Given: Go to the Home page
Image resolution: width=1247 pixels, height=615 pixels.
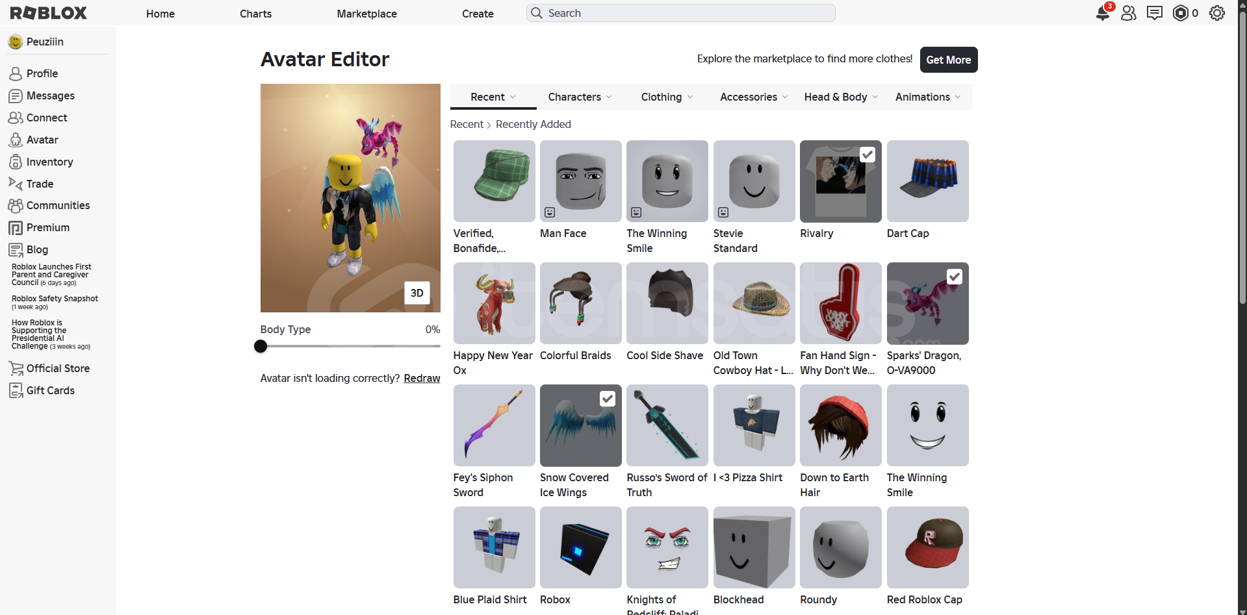Looking at the screenshot, I should pos(161,14).
